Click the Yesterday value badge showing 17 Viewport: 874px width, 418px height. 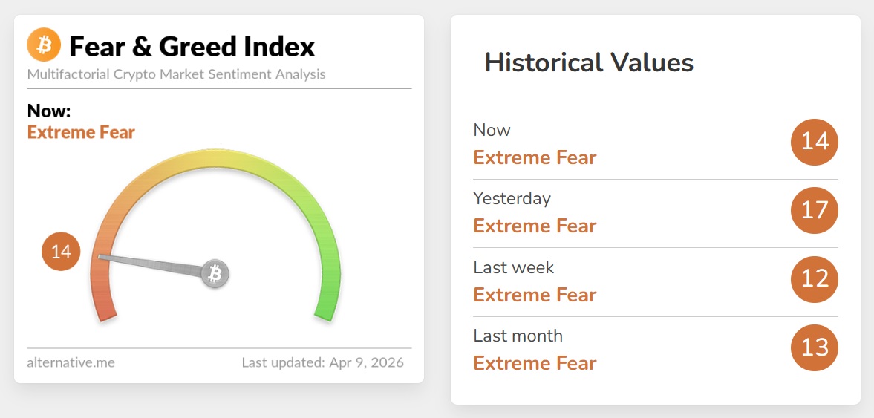[815, 210]
